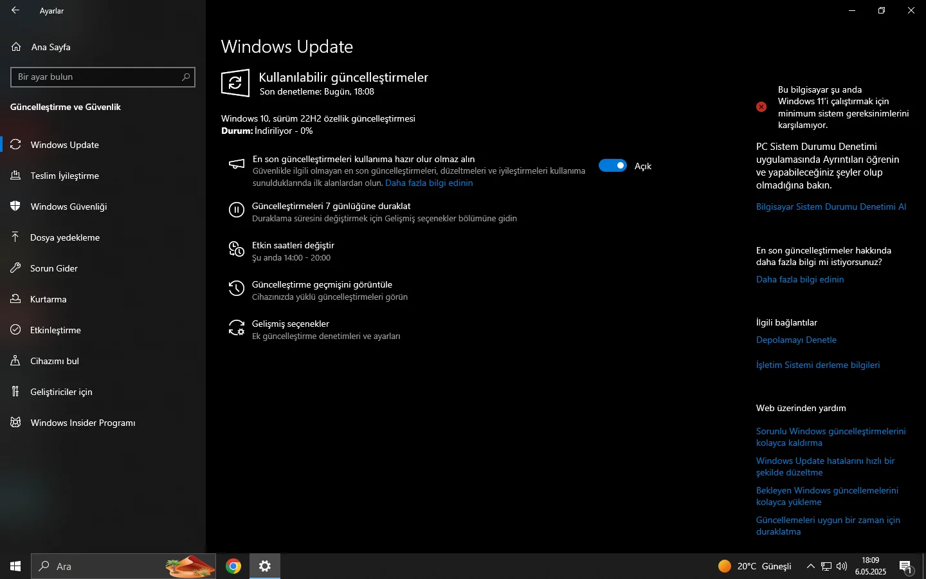Open the Ana Sayfa home icon
The width and height of the screenshot is (926, 579).
click(x=16, y=47)
